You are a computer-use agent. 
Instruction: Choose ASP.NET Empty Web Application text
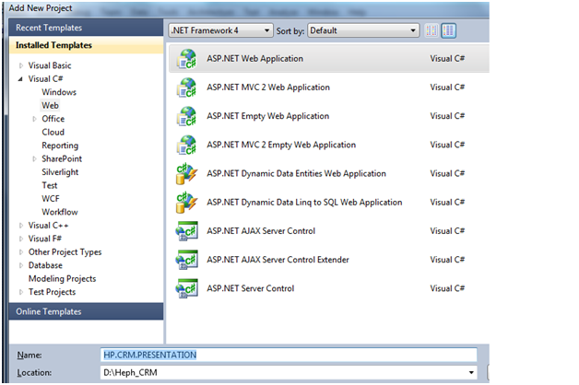pos(268,116)
